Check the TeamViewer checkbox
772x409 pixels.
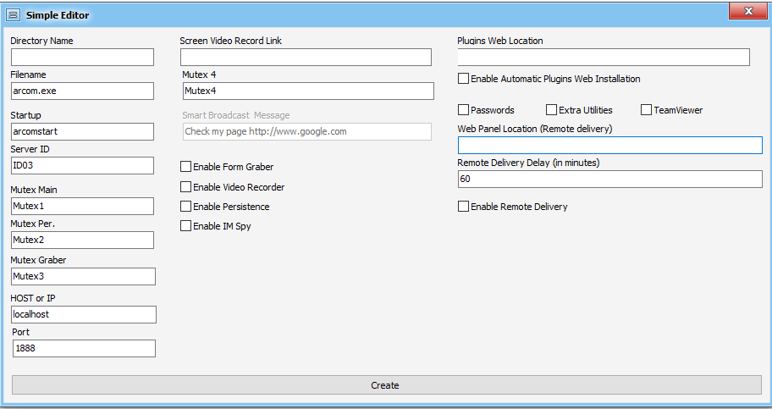pos(646,110)
